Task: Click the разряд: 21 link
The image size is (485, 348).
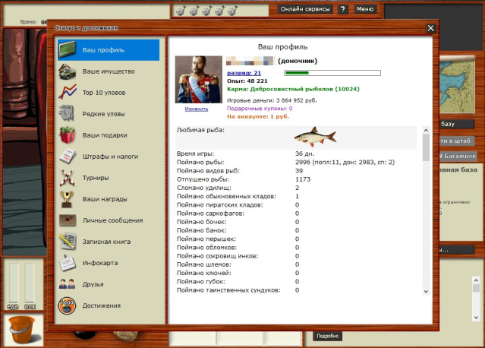Action: 244,72
